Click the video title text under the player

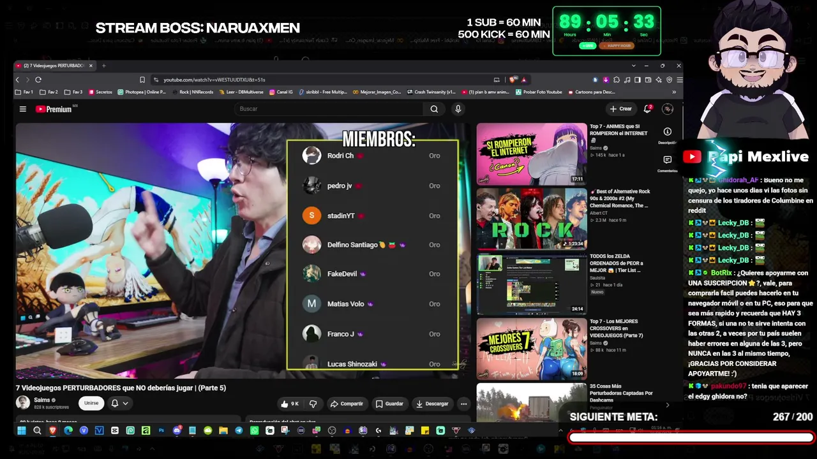click(x=121, y=388)
